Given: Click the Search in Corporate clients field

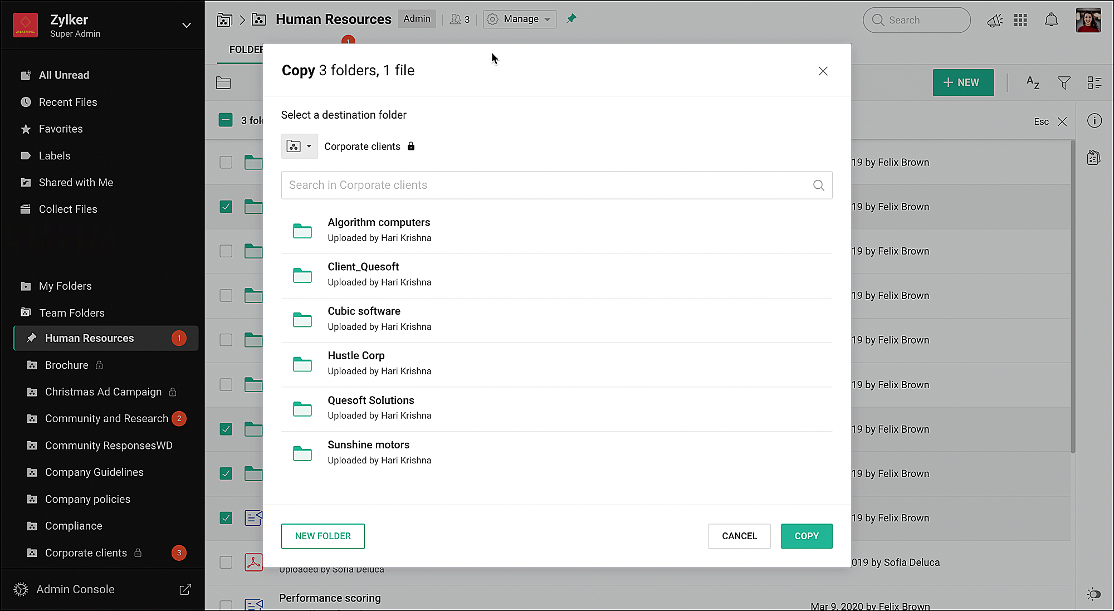Looking at the screenshot, I should [x=546, y=185].
